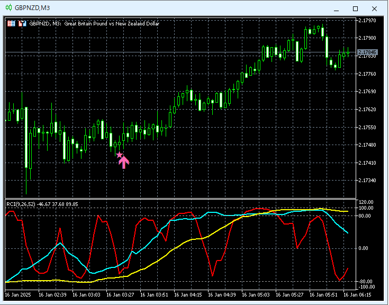Screen dimensions: 389x305
Task: Click the One Click Trading panel icon
Action: (x=22, y=24)
